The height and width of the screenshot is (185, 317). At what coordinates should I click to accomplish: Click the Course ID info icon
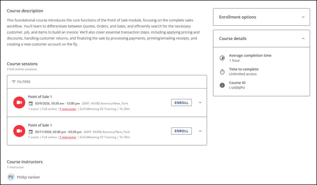(222, 85)
